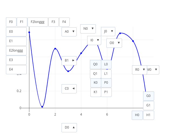This screenshot has height=135, width=189.
Task: Open the C0 left-arrow menu
Action: [x=69, y=89]
